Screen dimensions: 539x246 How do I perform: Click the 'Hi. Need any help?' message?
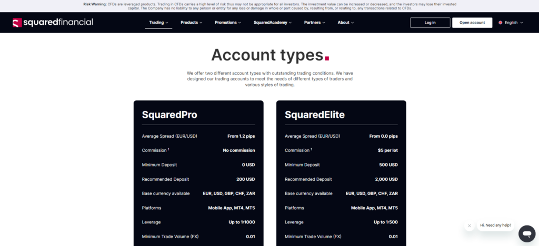tap(495, 225)
